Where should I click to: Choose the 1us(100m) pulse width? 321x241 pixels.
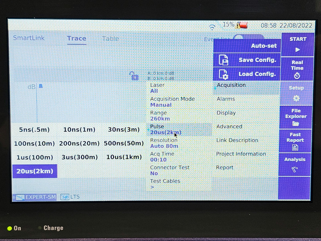pos(35,157)
